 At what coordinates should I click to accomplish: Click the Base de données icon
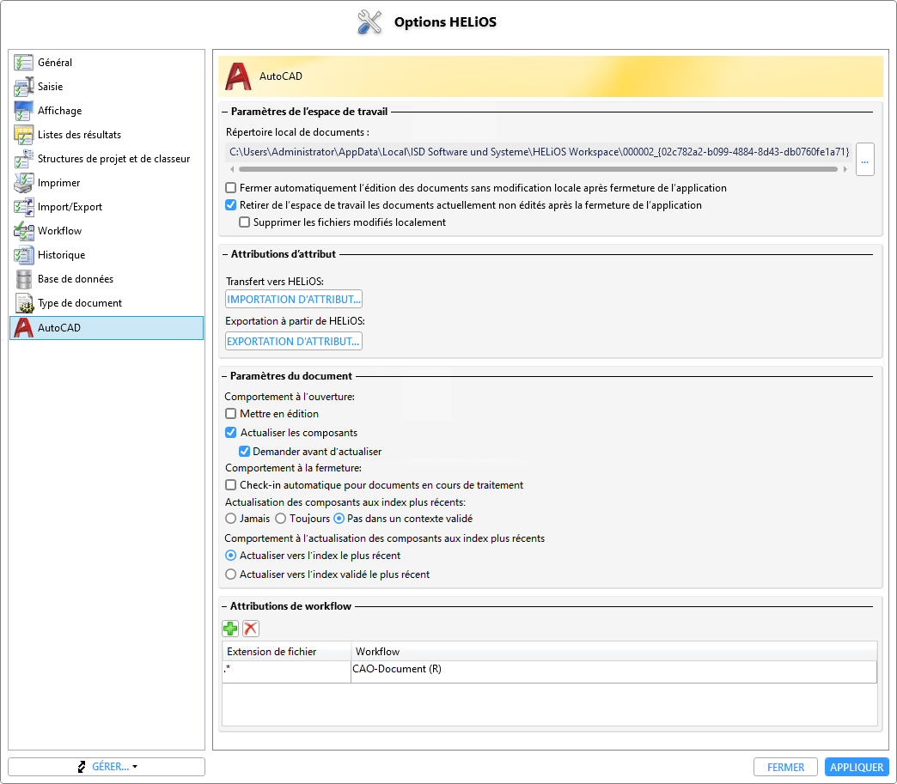click(23, 278)
